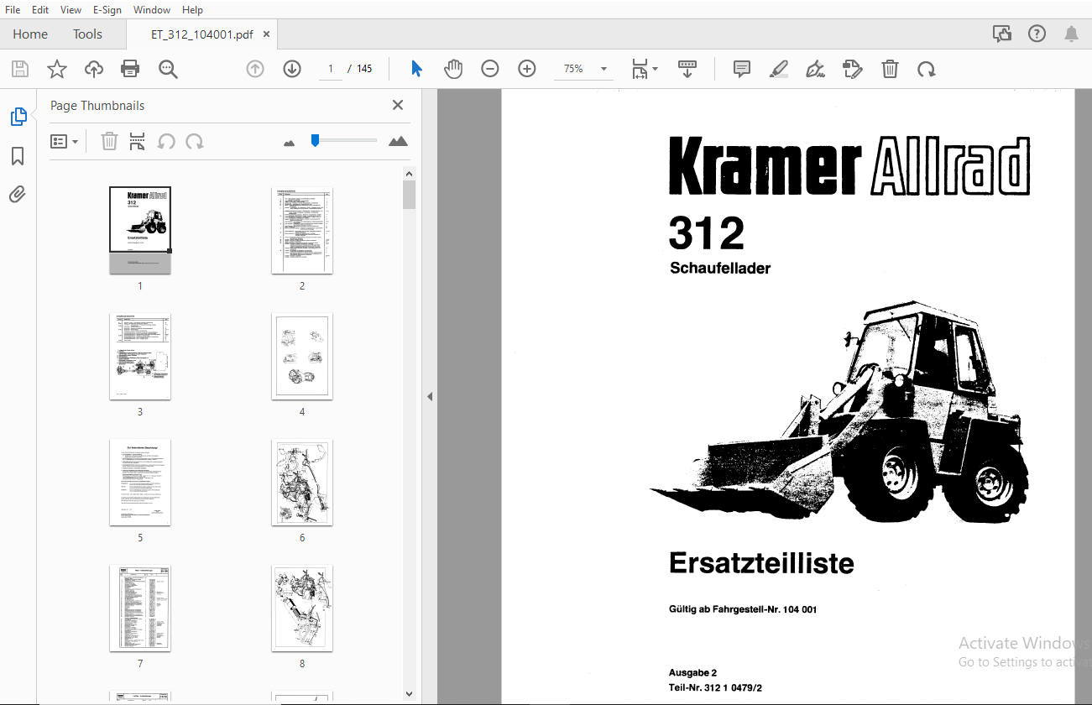This screenshot has width=1092, height=705.
Task: Click the current page number field
Action: click(331, 69)
